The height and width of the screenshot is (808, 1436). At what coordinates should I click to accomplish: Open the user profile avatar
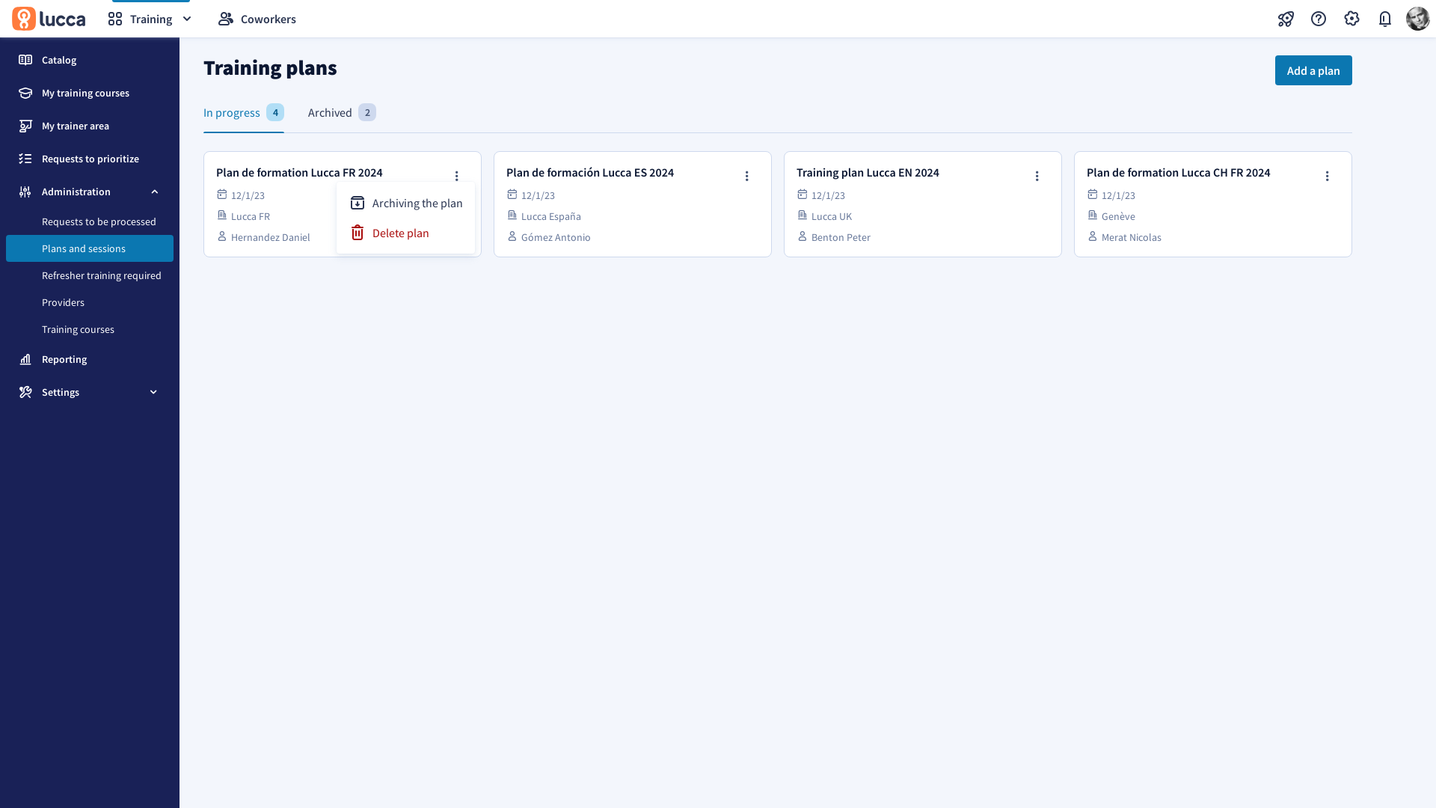click(1417, 19)
